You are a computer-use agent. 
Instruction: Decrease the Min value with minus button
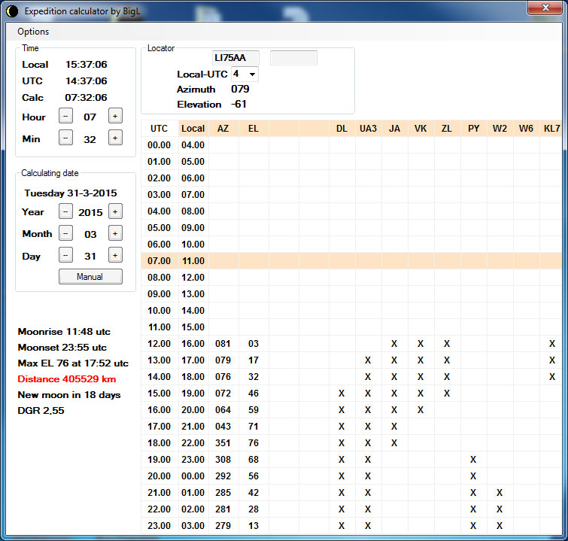[x=66, y=138]
